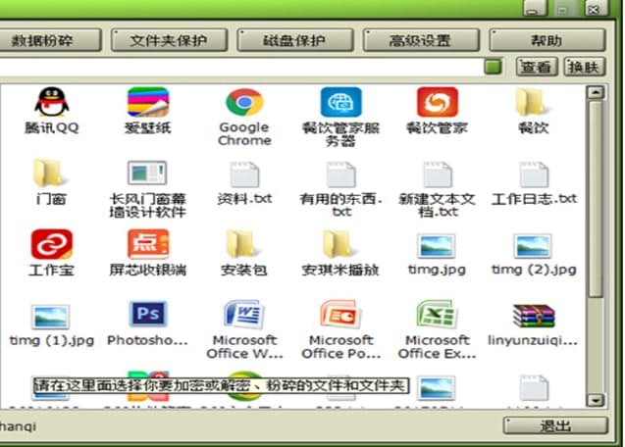Select the 安装包 folder
The image size is (625, 447).
(243, 244)
